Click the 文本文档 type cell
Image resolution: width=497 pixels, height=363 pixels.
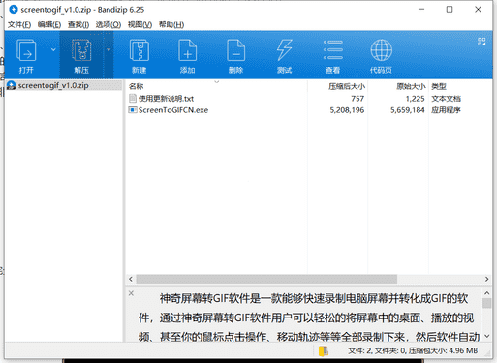pos(446,99)
